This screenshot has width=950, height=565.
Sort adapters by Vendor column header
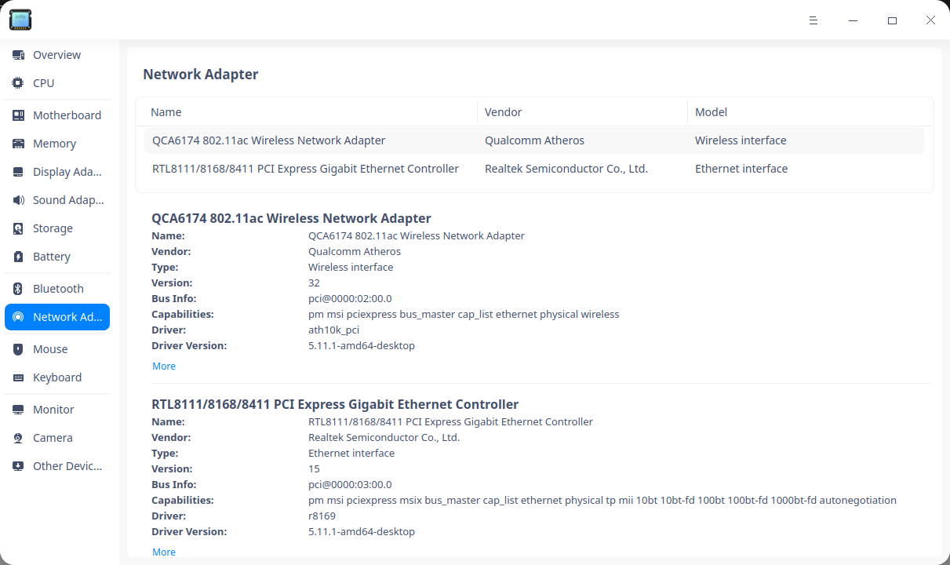(504, 112)
